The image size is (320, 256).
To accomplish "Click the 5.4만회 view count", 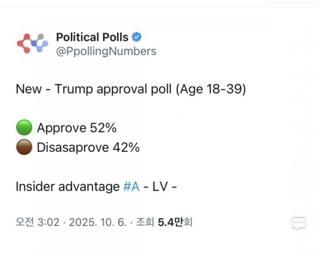I will pos(175,222).
